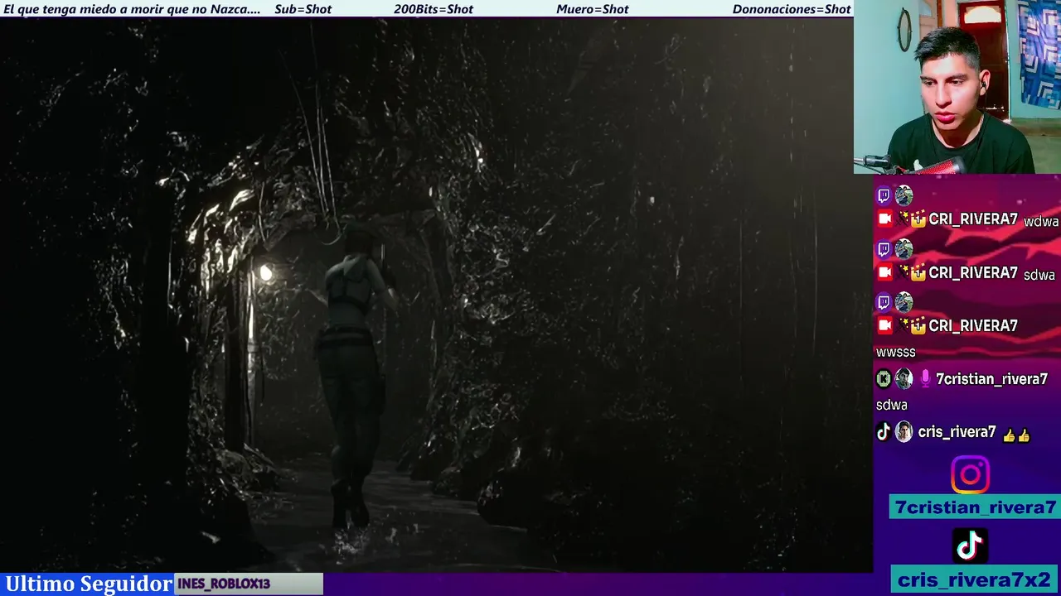
Task: Click the INES_ROBLOX13 follower name
Action: click(224, 584)
